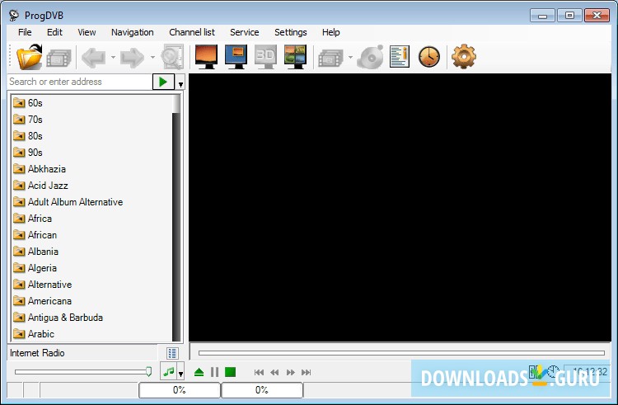Screen dimensions: 618x405
Task: Click the Search or enter address field
Action: [x=80, y=82]
